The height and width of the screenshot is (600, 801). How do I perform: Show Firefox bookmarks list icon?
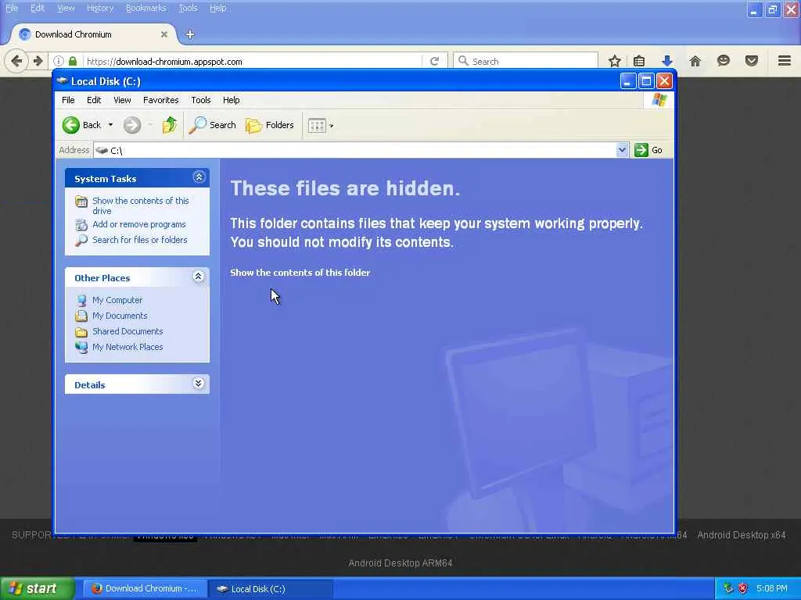point(638,61)
